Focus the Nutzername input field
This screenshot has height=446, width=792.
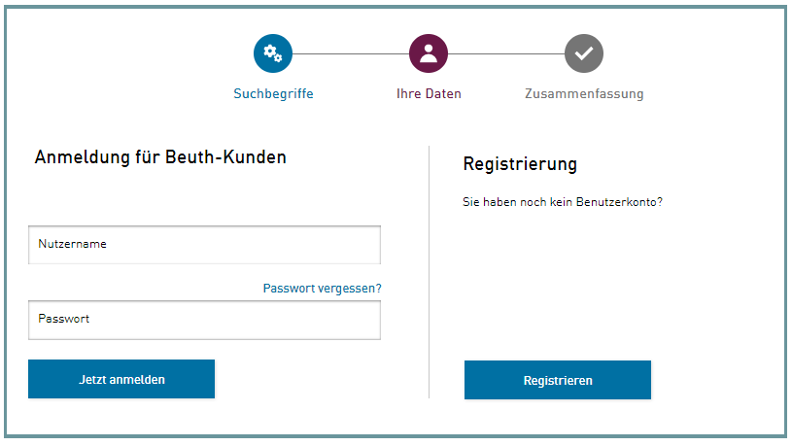(x=204, y=245)
